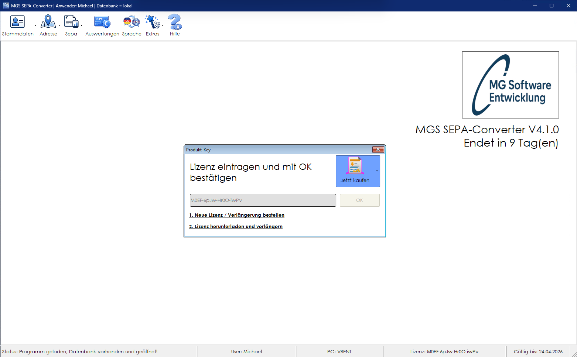Expand the Jetzt kaufen dropdown arrow

[377, 171]
